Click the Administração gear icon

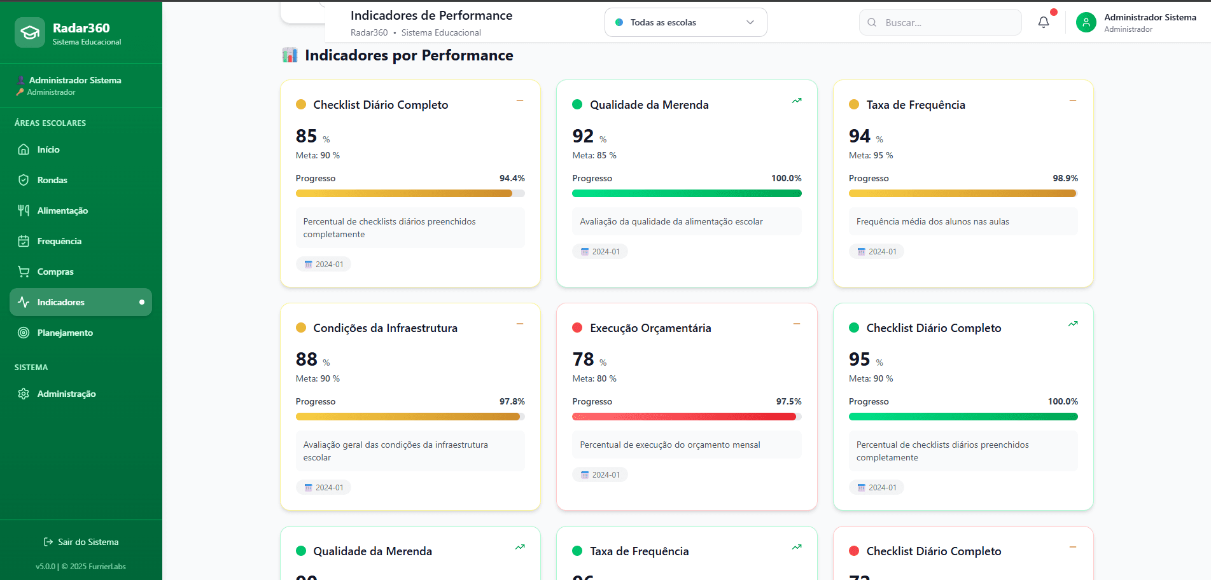(x=24, y=394)
